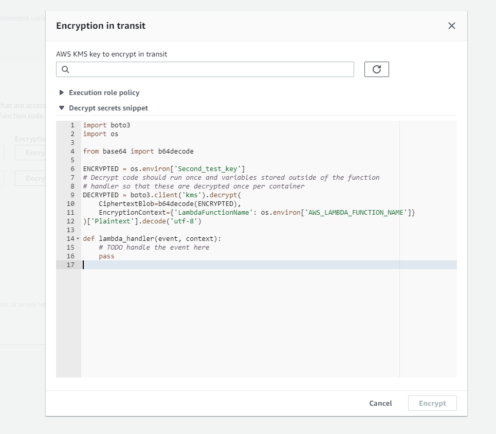The height and width of the screenshot is (434, 496).
Task: Click the magnifying glass search icon
Action: coord(64,69)
